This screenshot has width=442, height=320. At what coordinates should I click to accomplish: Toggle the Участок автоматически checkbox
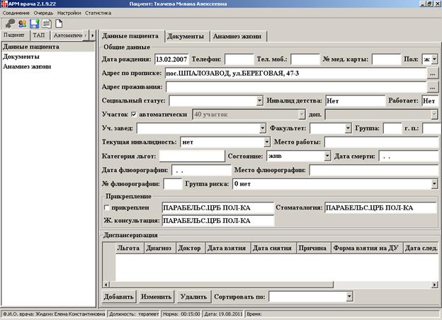[134, 115]
